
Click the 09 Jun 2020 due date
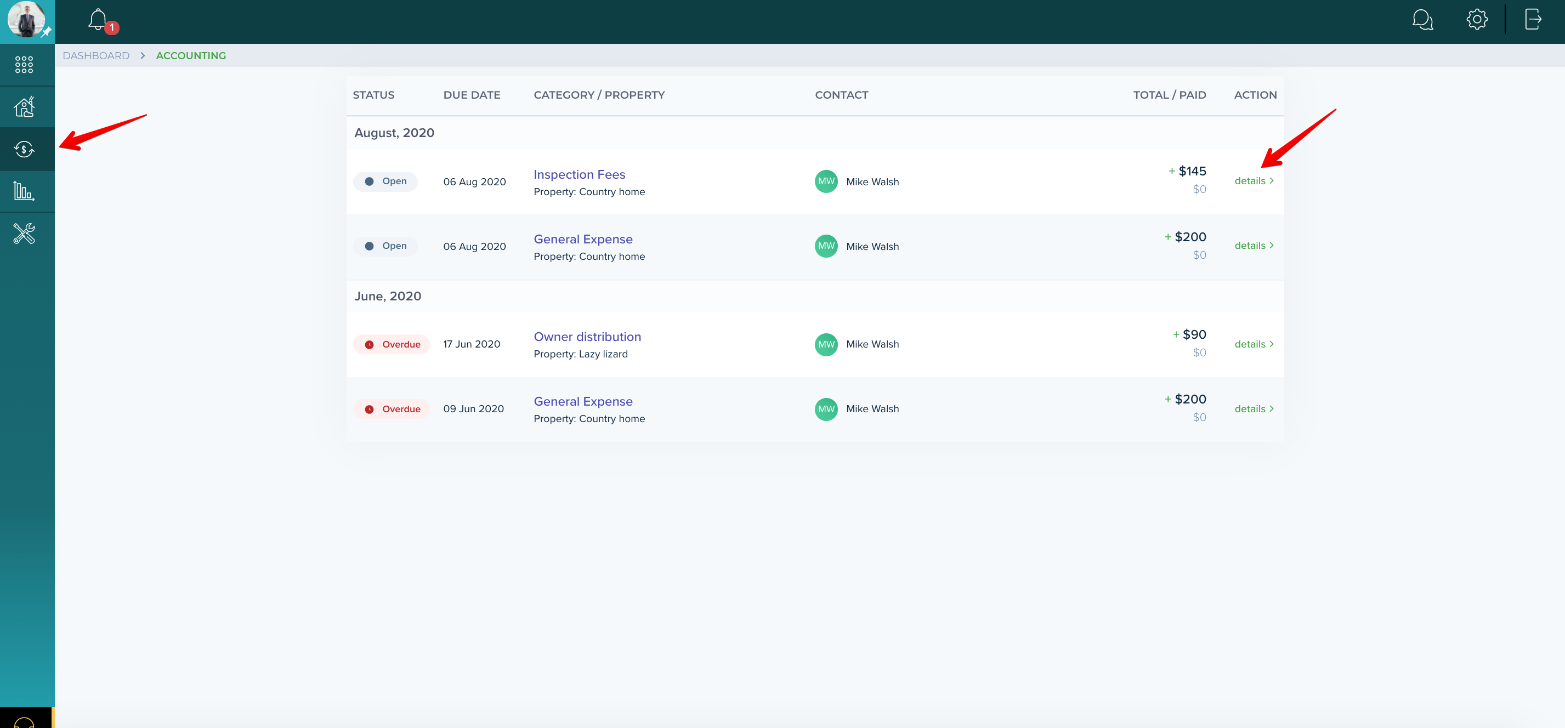point(473,408)
